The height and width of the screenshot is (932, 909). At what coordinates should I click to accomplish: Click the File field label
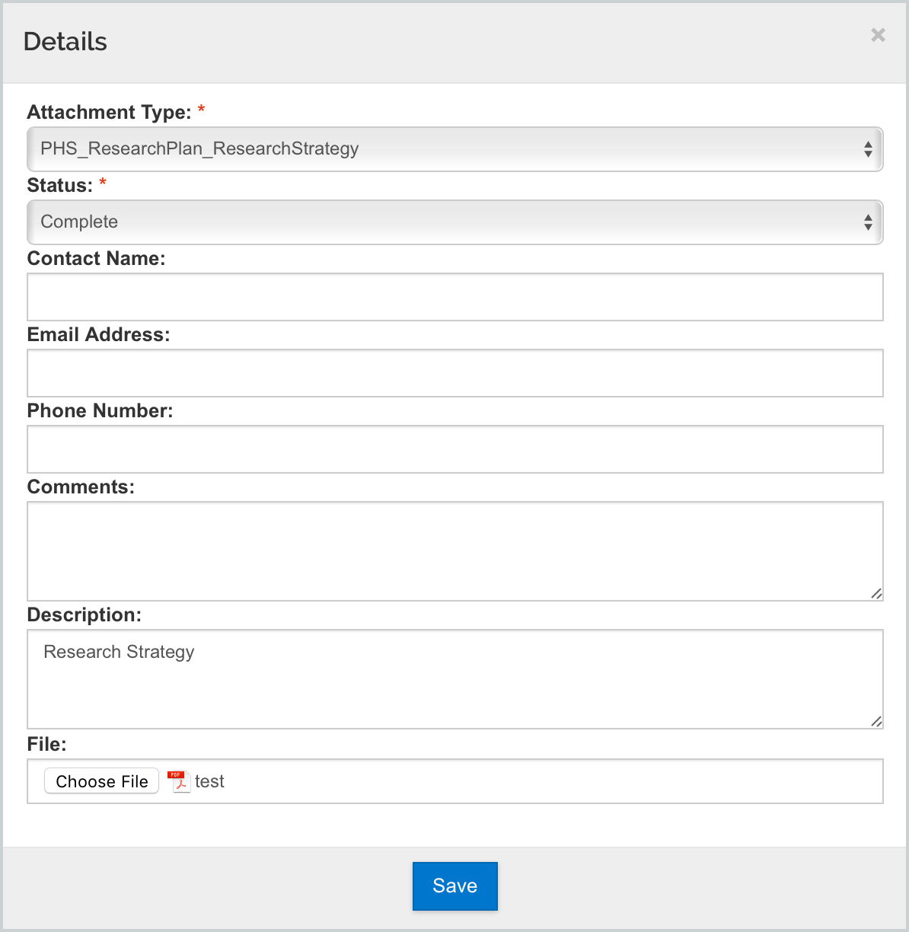[x=47, y=744]
